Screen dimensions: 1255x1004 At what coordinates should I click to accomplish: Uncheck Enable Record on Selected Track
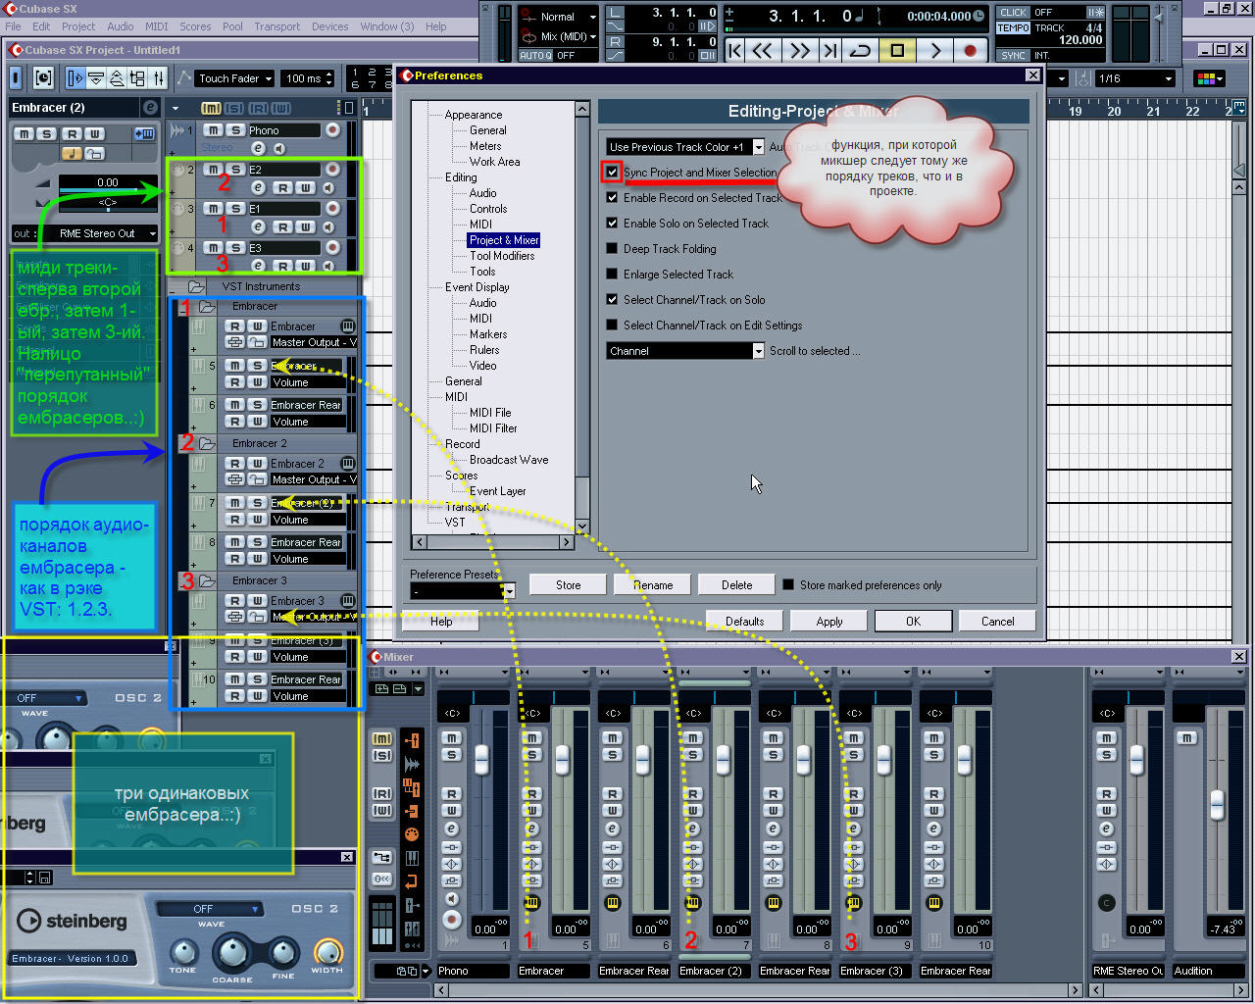[x=612, y=198]
